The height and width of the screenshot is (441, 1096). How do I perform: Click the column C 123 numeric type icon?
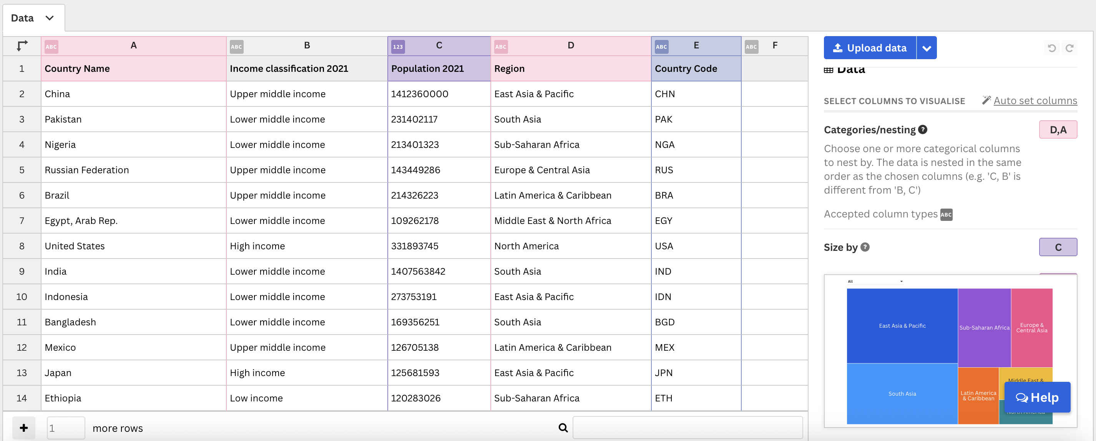pos(397,47)
